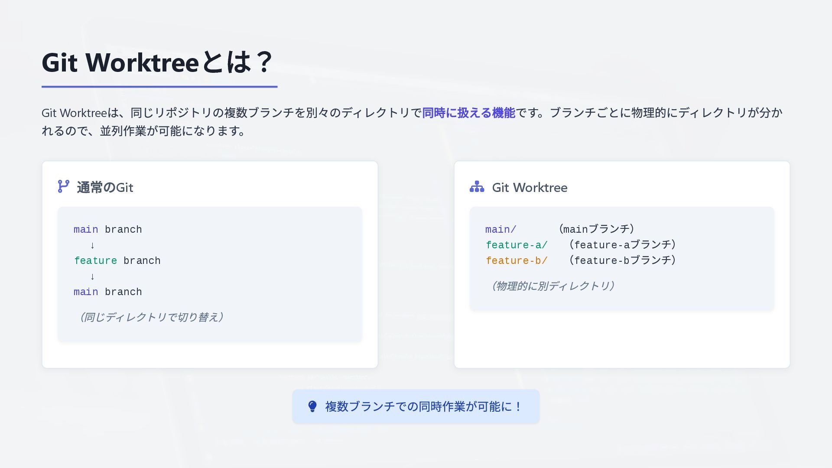Click the 通常のGit card heading

105,188
